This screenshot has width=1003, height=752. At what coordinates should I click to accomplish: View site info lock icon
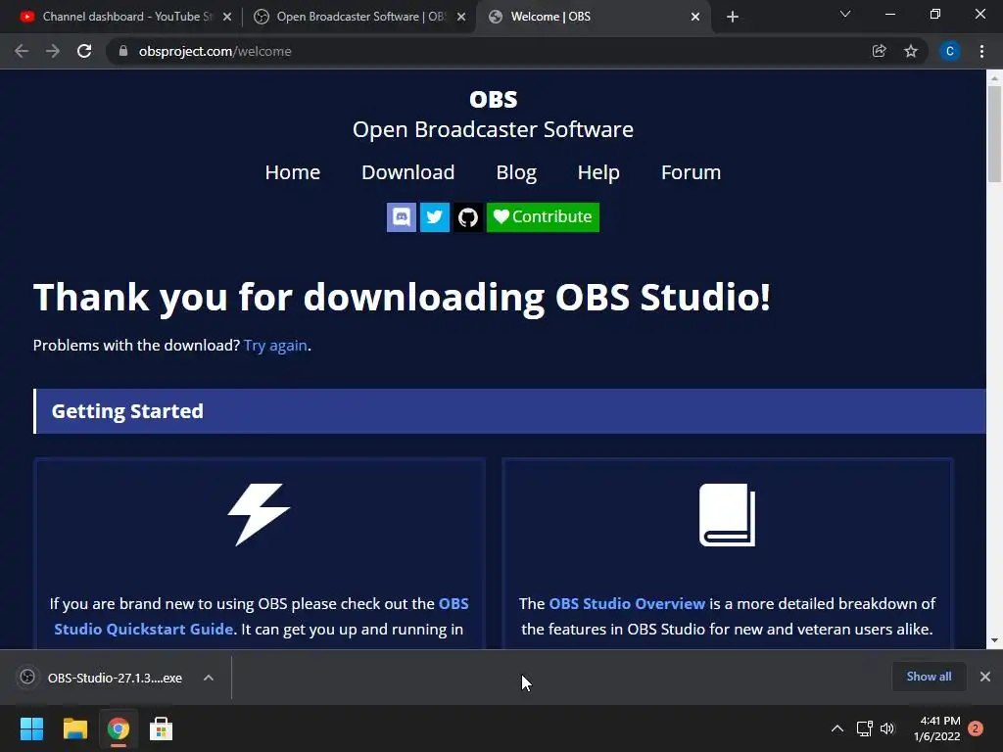122,51
